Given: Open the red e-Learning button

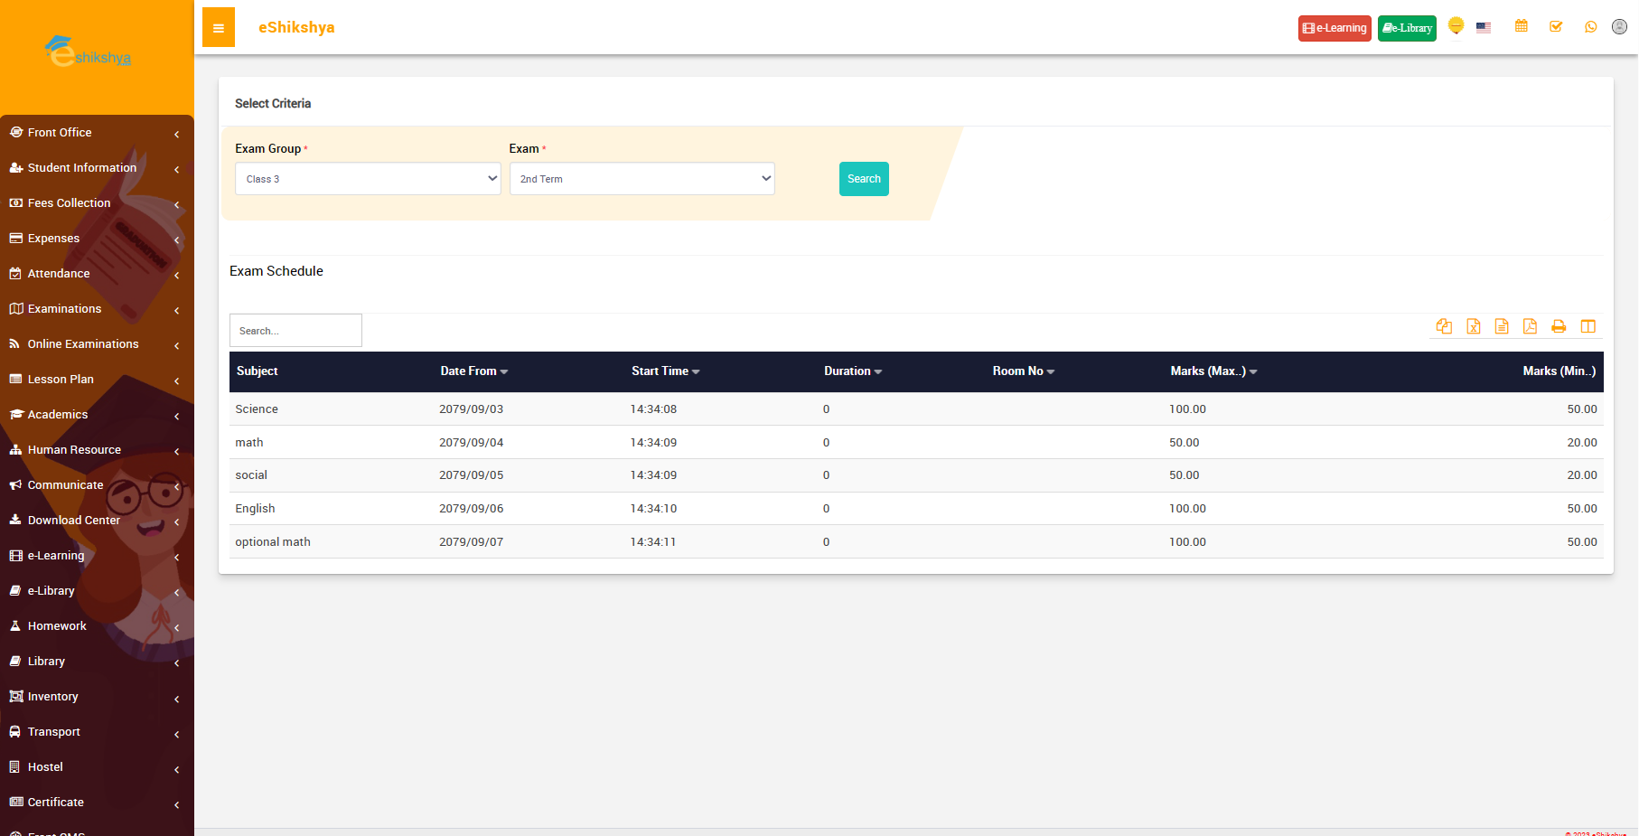Looking at the screenshot, I should [1335, 28].
